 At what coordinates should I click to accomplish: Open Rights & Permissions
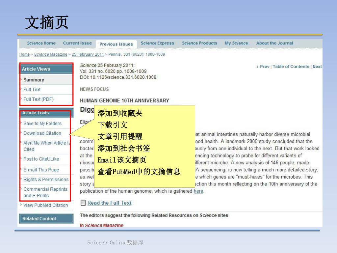[x=46, y=180]
